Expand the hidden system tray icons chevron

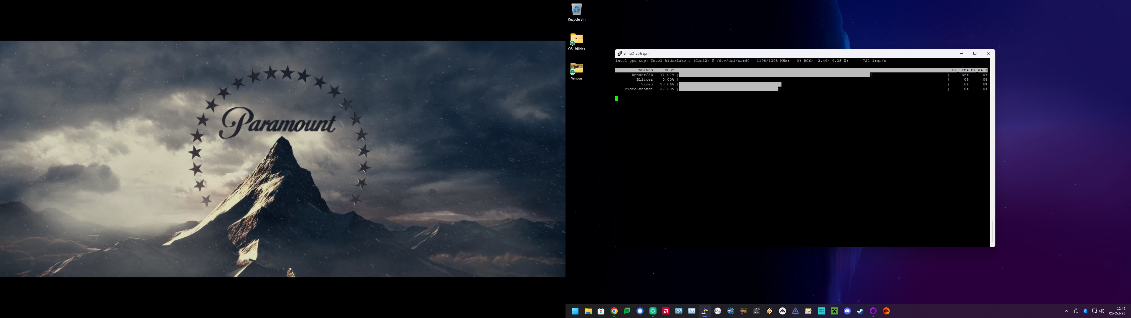[x=1066, y=311]
